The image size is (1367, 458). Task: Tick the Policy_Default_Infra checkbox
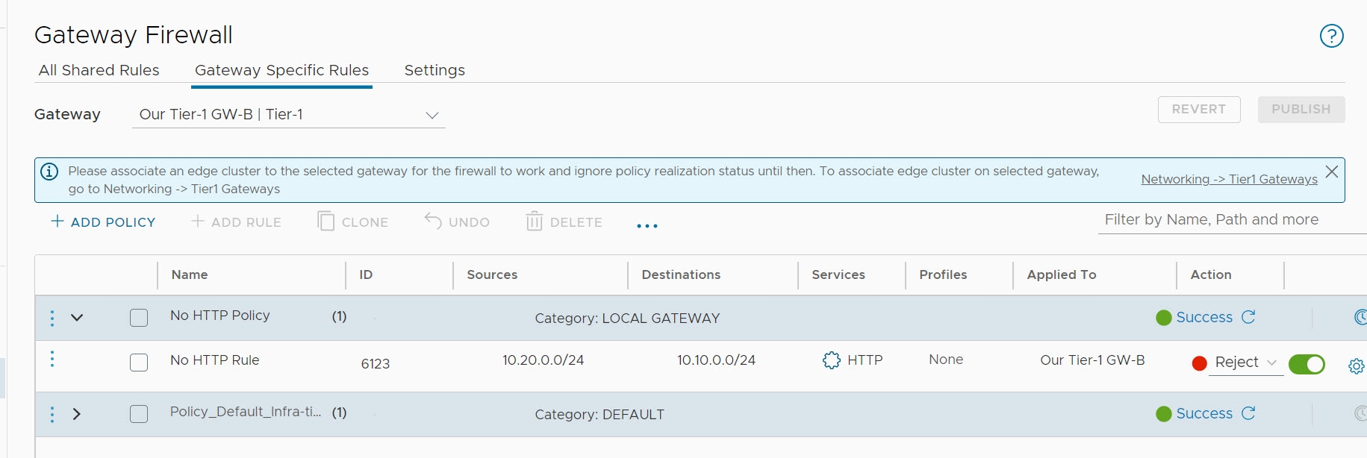pos(139,414)
